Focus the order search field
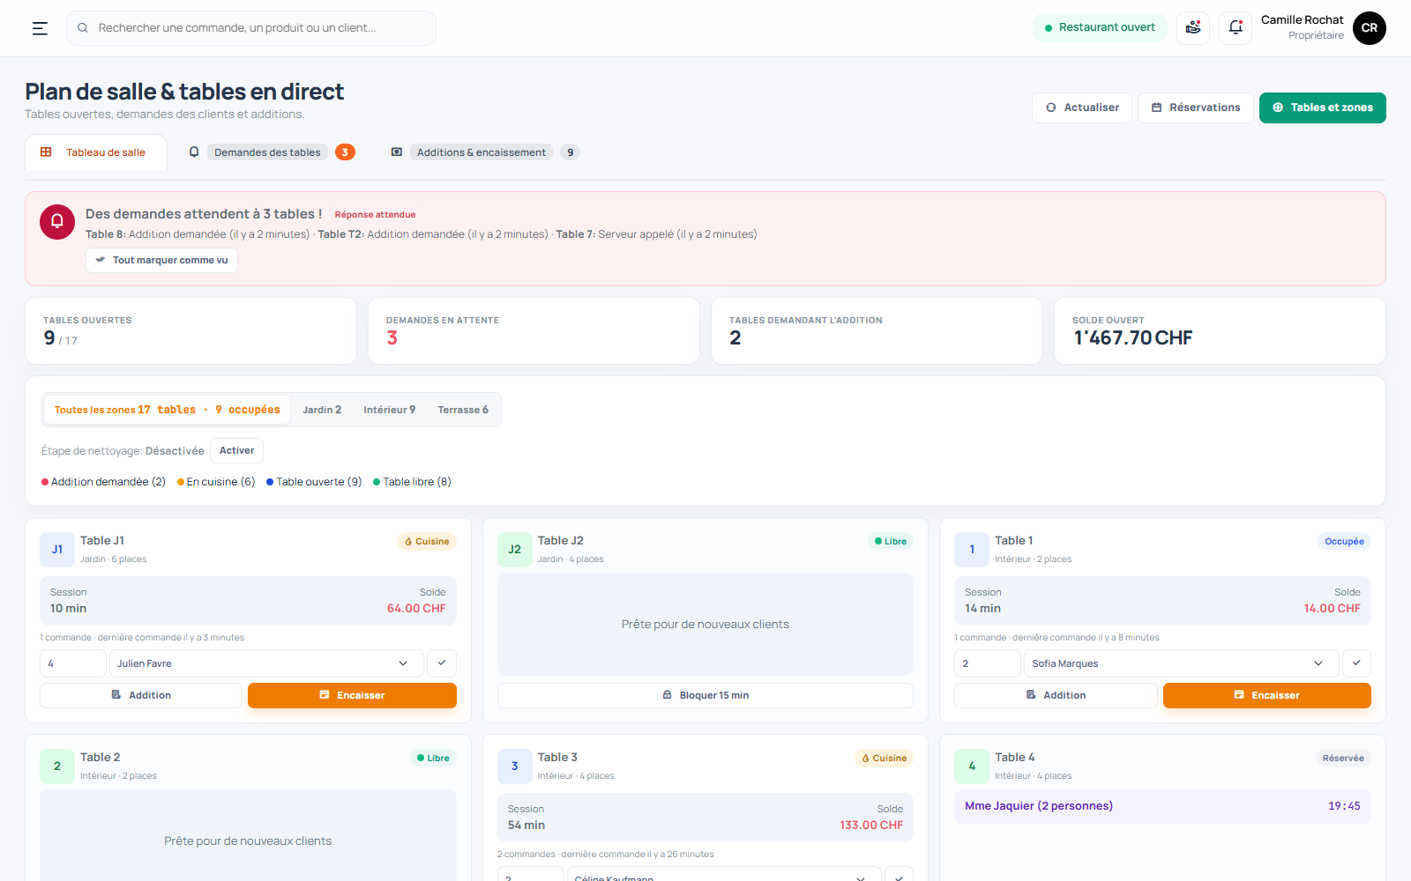The height and width of the screenshot is (881, 1411). tap(251, 28)
